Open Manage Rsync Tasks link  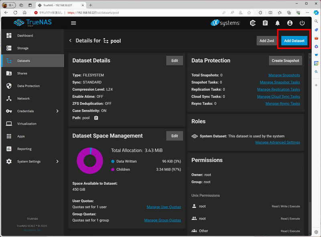pyautogui.click(x=283, y=103)
